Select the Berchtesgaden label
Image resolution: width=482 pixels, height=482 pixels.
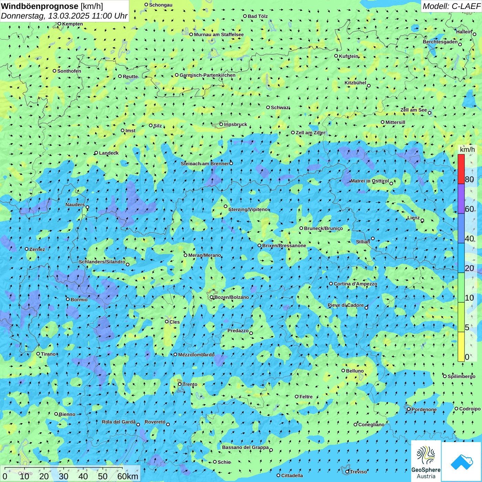(x=440, y=42)
